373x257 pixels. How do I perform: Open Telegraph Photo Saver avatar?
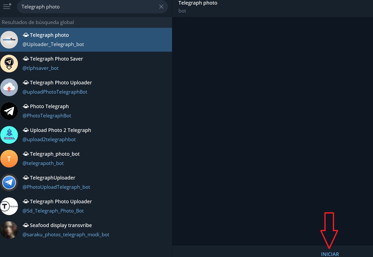coord(9,64)
